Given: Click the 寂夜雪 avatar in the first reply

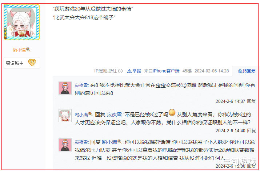Looking at the screenshot, I should [x=65, y=88].
